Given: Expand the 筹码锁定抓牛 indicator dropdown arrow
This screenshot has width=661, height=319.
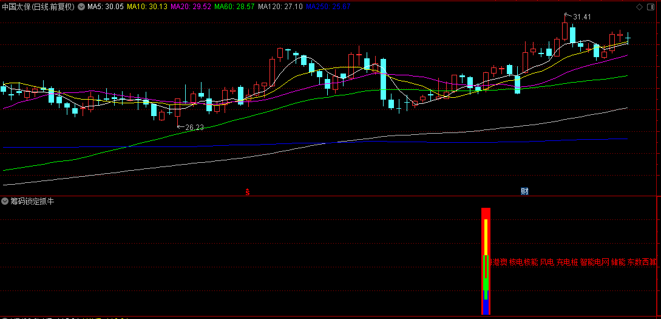Looking at the screenshot, I should click(5, 201).
